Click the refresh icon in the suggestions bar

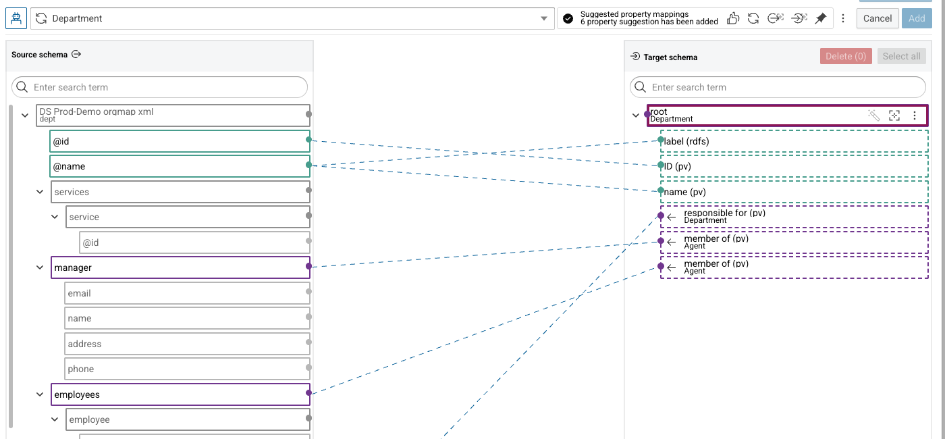[x=753, y=18]
